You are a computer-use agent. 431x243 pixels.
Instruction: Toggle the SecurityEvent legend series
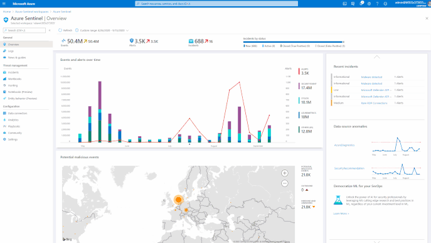(x=308, y=86)
